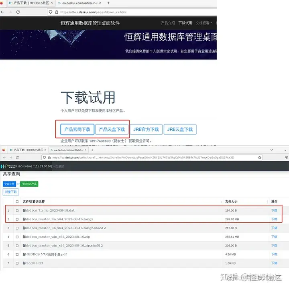The width and height of the screenshot is (289, 289).
Task: Click HH logo in share page header
Action: (x=9, y=166)
